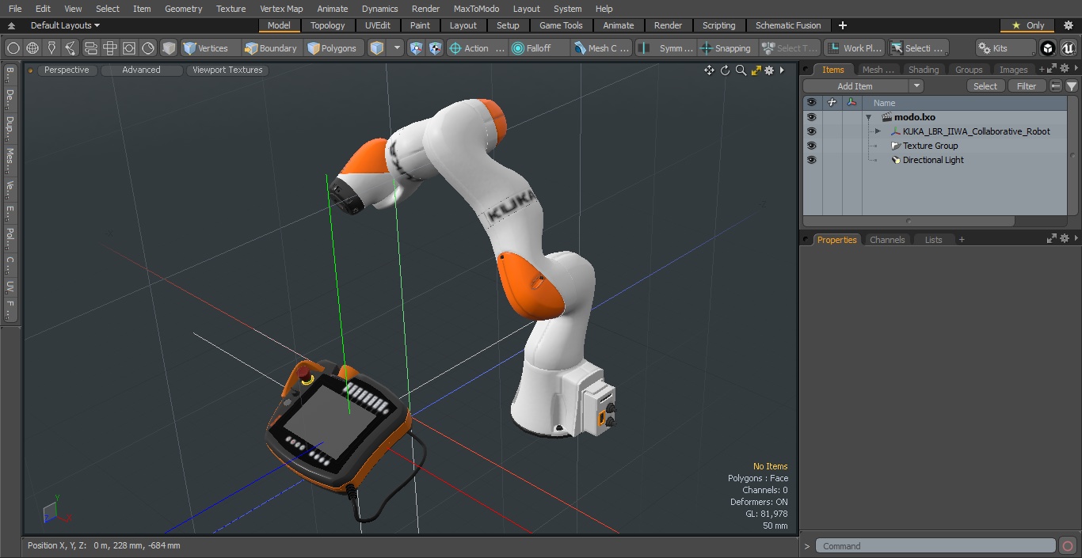Switch to the UVEdit layout tab
Screen dimensions: 1082x558
(x=377, y=25)
